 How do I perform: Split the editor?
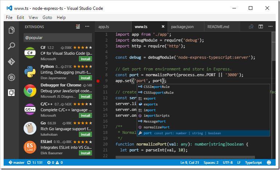click(261, 27)
